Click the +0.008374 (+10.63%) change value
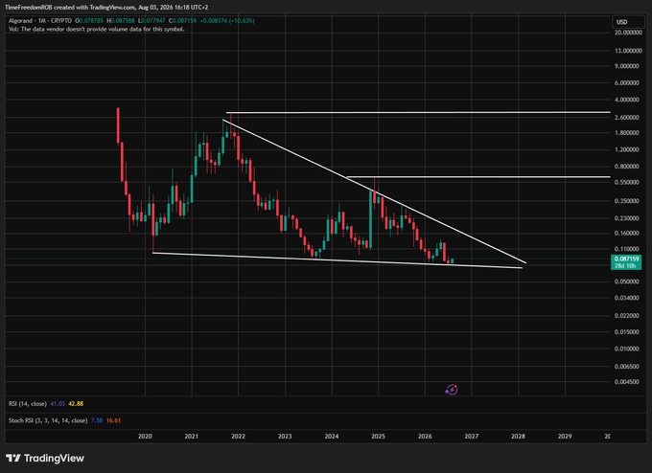The height and width of the screenshot is (473, 652). (x=226, y=20)
